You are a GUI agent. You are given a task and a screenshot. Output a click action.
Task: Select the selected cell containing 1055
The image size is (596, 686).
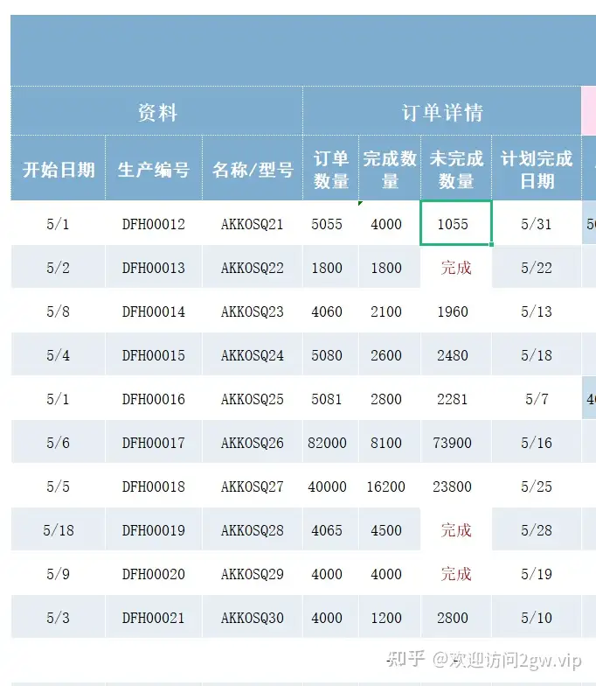pyautogui.click(x=456, y=222)
